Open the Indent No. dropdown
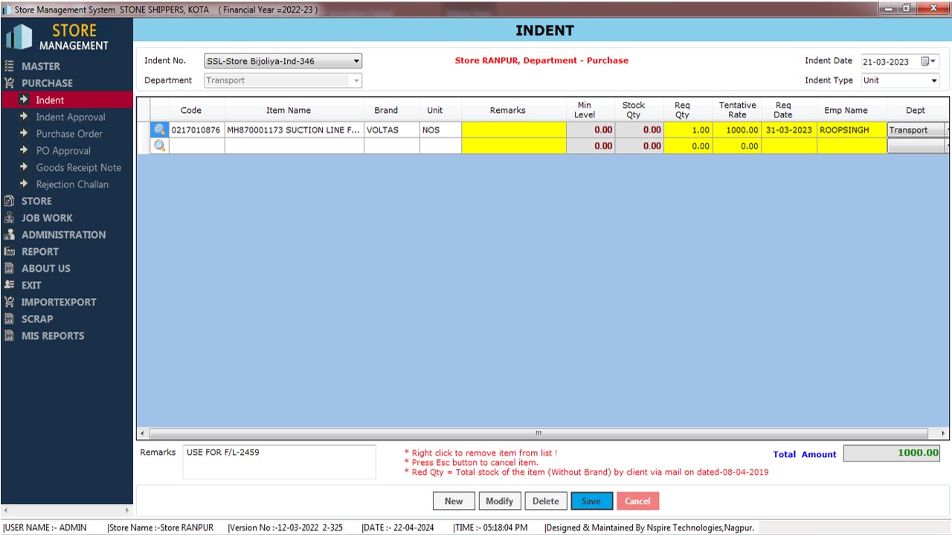 356,62
